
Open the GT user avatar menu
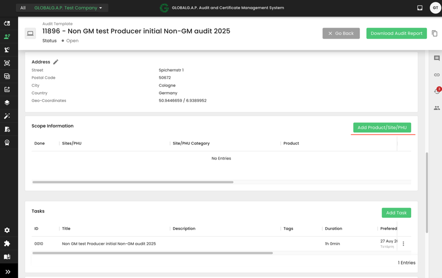click(x=435, y=8)
